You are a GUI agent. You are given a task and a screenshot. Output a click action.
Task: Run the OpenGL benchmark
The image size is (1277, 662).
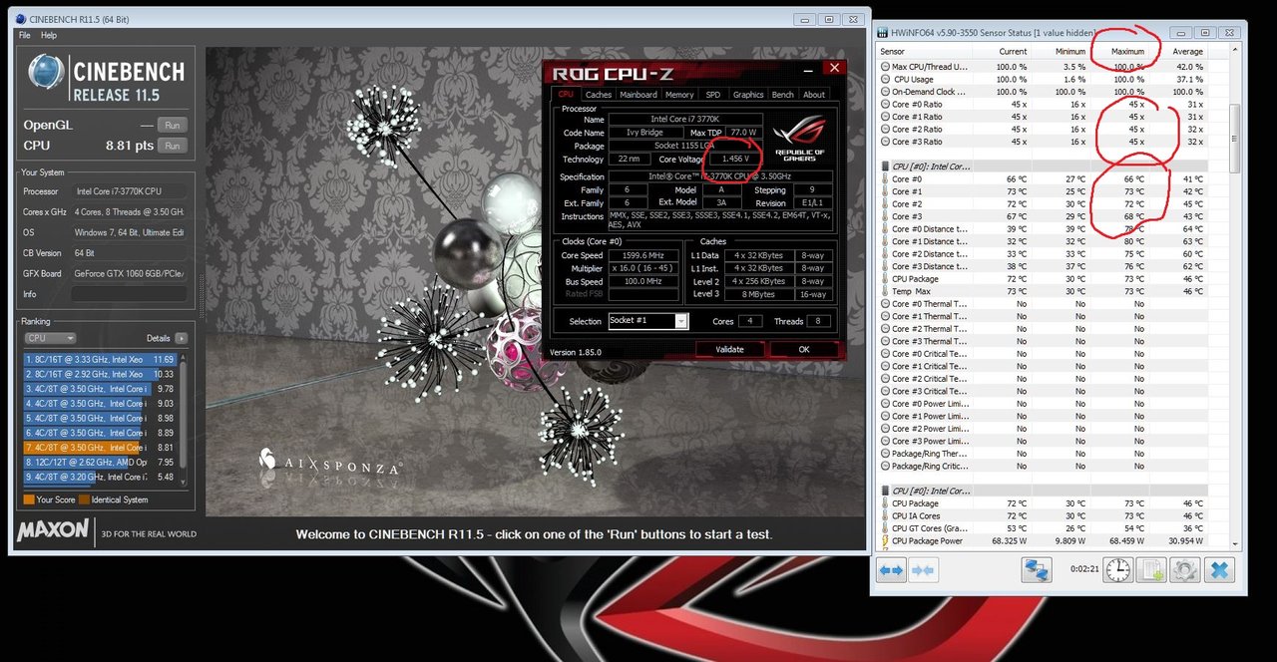click(172, 126)
